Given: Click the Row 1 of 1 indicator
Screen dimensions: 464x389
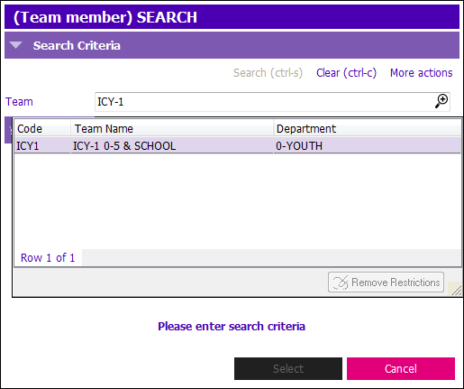Looking at the screenshot, I should click(x=48, y=258).
